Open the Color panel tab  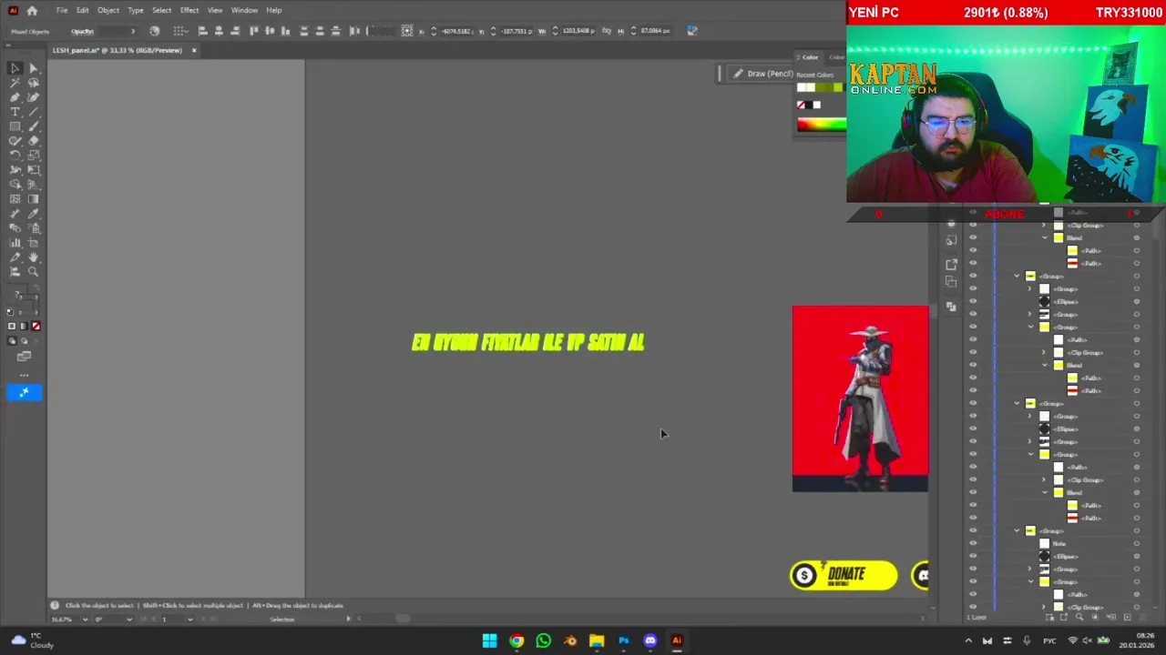810,57
